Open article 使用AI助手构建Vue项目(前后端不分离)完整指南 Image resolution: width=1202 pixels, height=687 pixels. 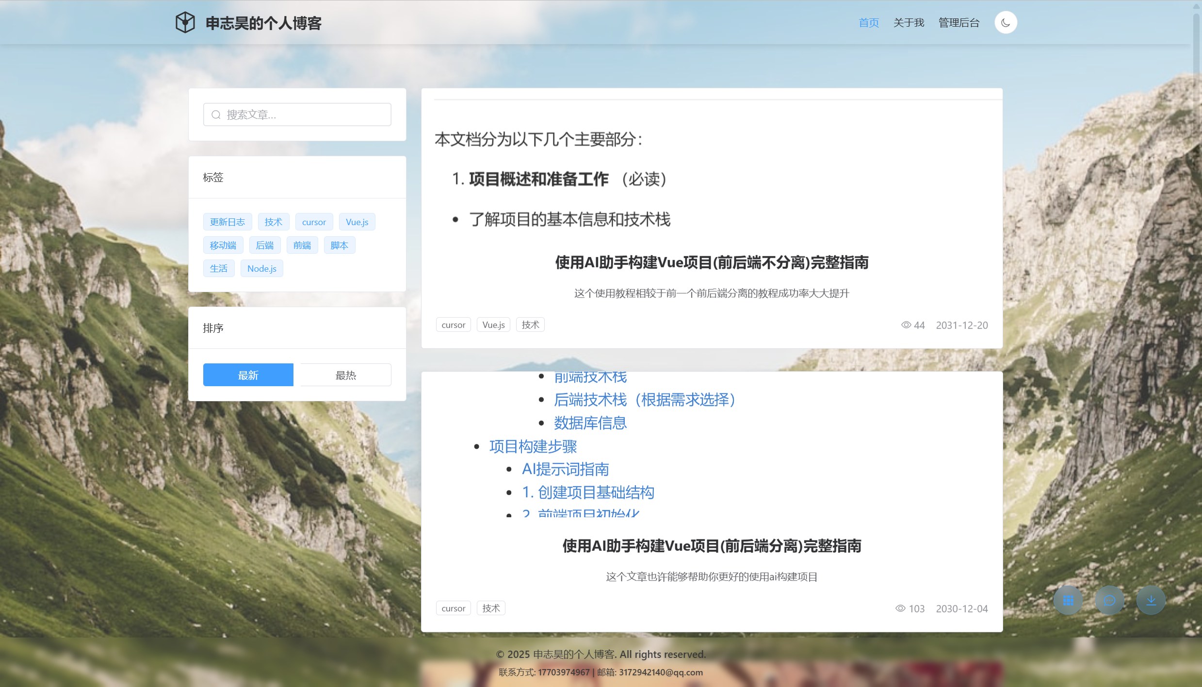click(711, 262)
